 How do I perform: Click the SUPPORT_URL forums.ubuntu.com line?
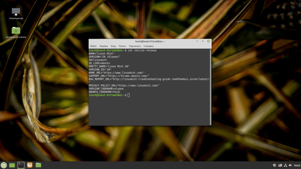[119, 76]
